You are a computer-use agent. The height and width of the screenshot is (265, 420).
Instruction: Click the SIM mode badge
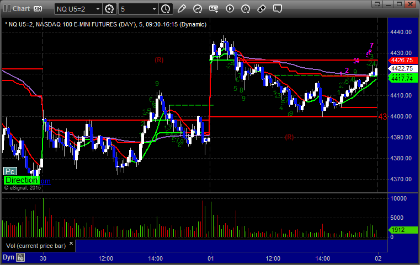click(38, 9)
